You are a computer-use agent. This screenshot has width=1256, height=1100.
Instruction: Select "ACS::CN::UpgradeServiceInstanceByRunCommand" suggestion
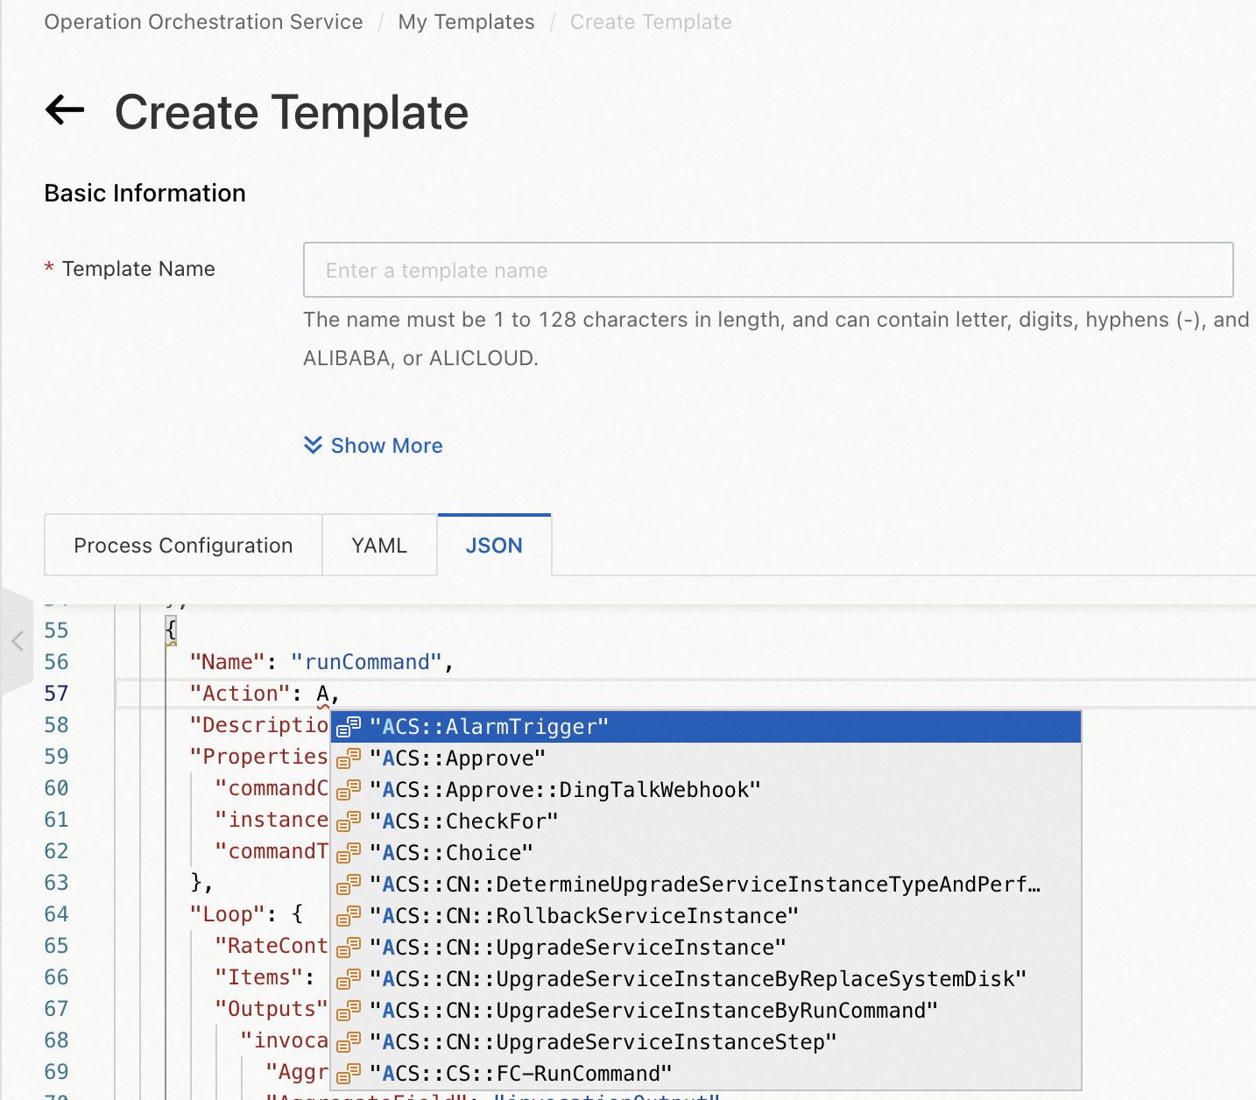[706, 1011]
